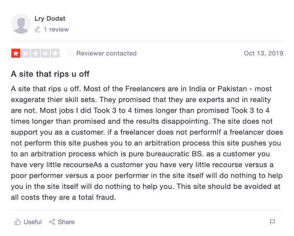Click the Reviewer contacted label
This screenshot has height=236, width=294.
106,53
